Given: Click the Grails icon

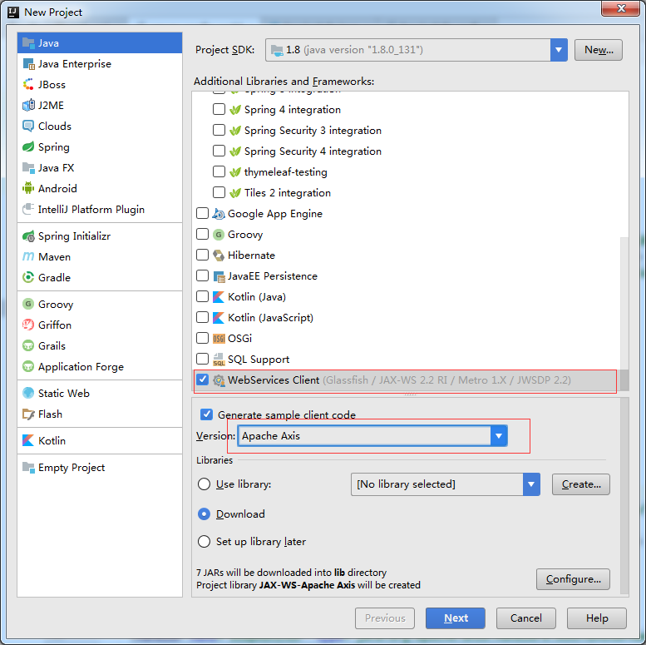Looking at the screenshot, I should point(28,345).
